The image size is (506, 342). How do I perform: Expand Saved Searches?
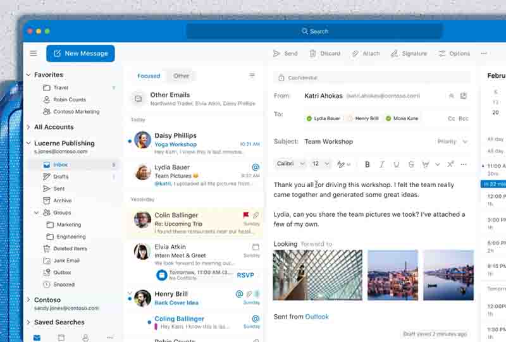tap(28, 322)
